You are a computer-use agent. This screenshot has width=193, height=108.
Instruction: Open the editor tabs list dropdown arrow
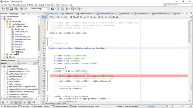point(189,13)
